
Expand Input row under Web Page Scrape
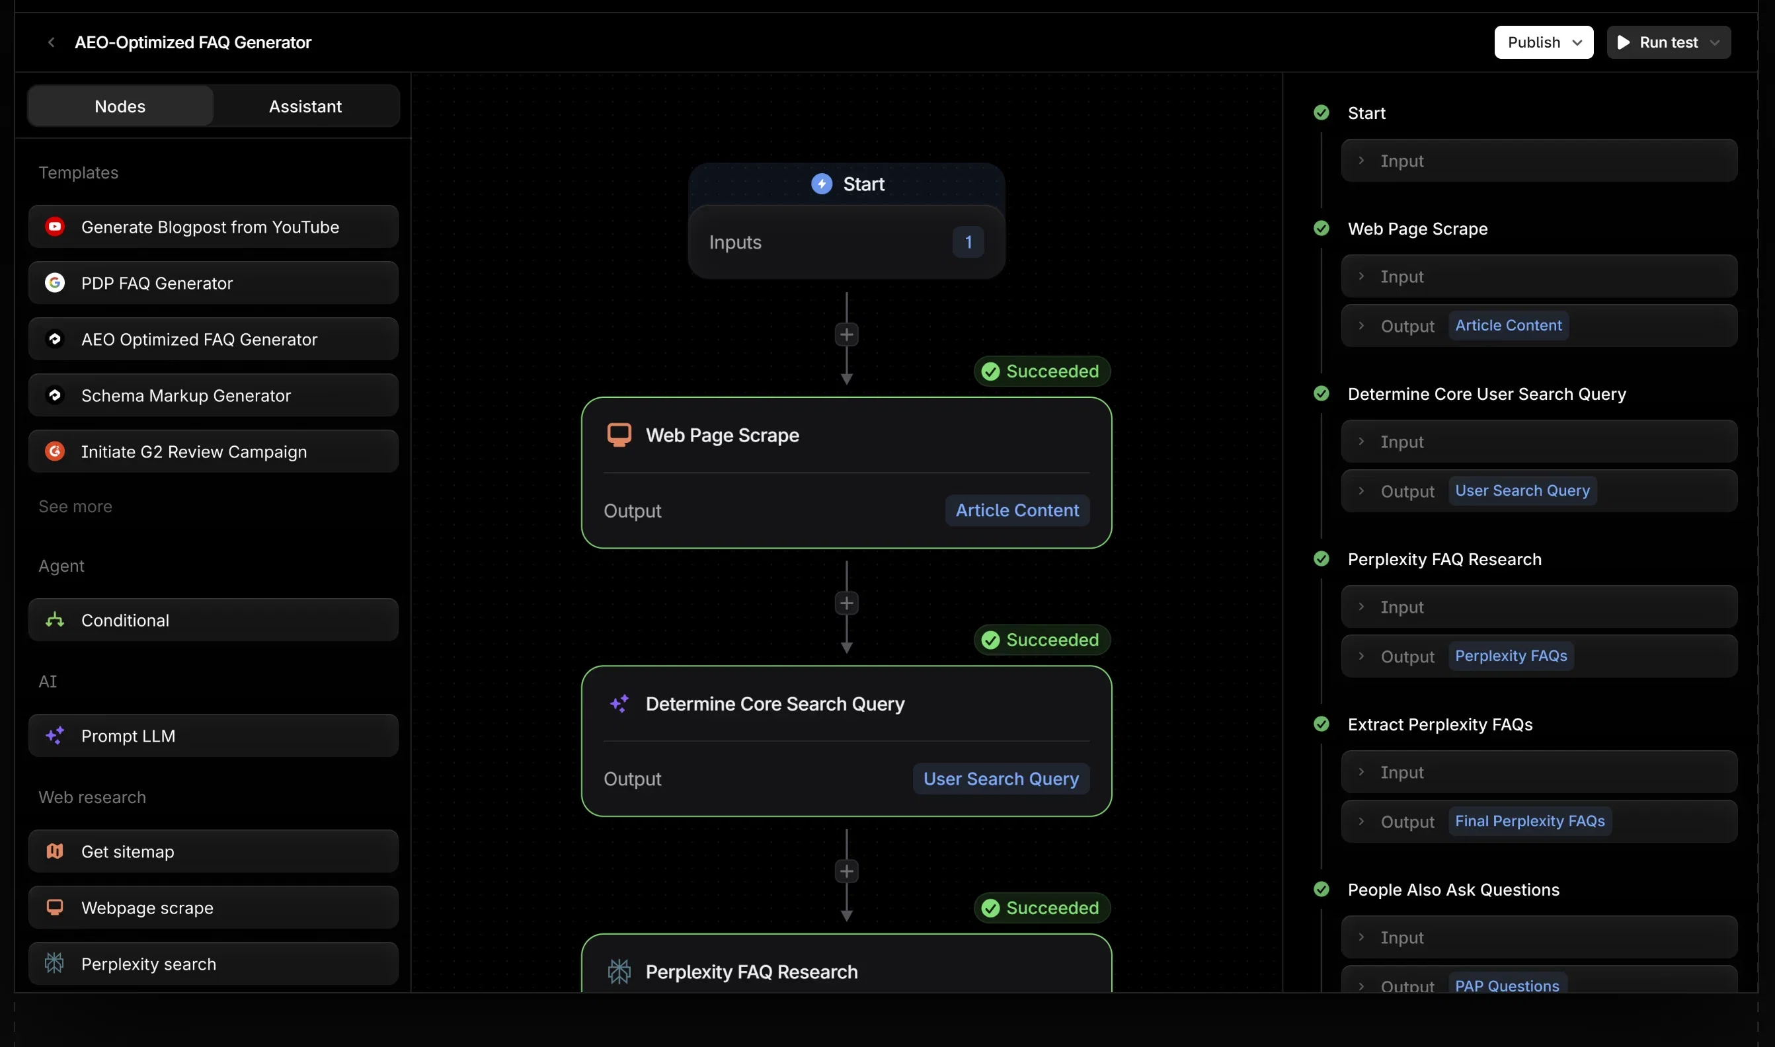(x=1540, y=276)
